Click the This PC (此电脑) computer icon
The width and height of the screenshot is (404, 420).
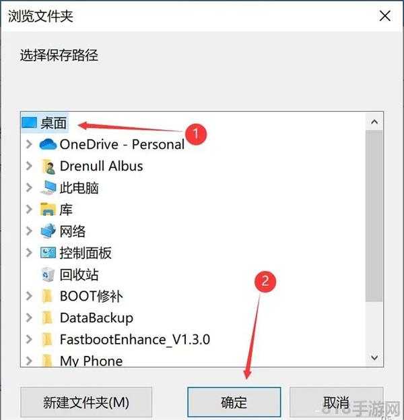[x=48, y=187]
